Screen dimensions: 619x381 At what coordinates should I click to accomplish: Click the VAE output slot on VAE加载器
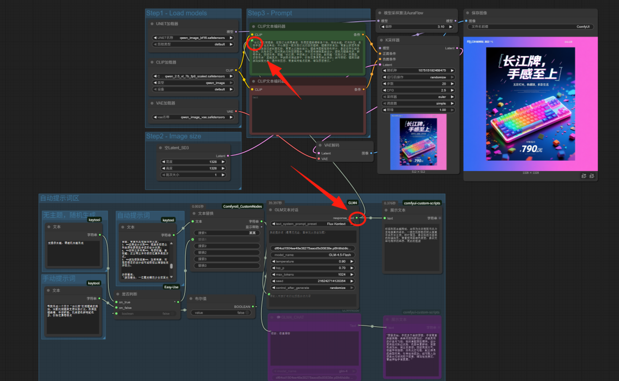click(x=236, y=112)
